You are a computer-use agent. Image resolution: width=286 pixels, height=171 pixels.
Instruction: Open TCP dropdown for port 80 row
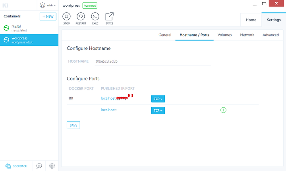158,99
